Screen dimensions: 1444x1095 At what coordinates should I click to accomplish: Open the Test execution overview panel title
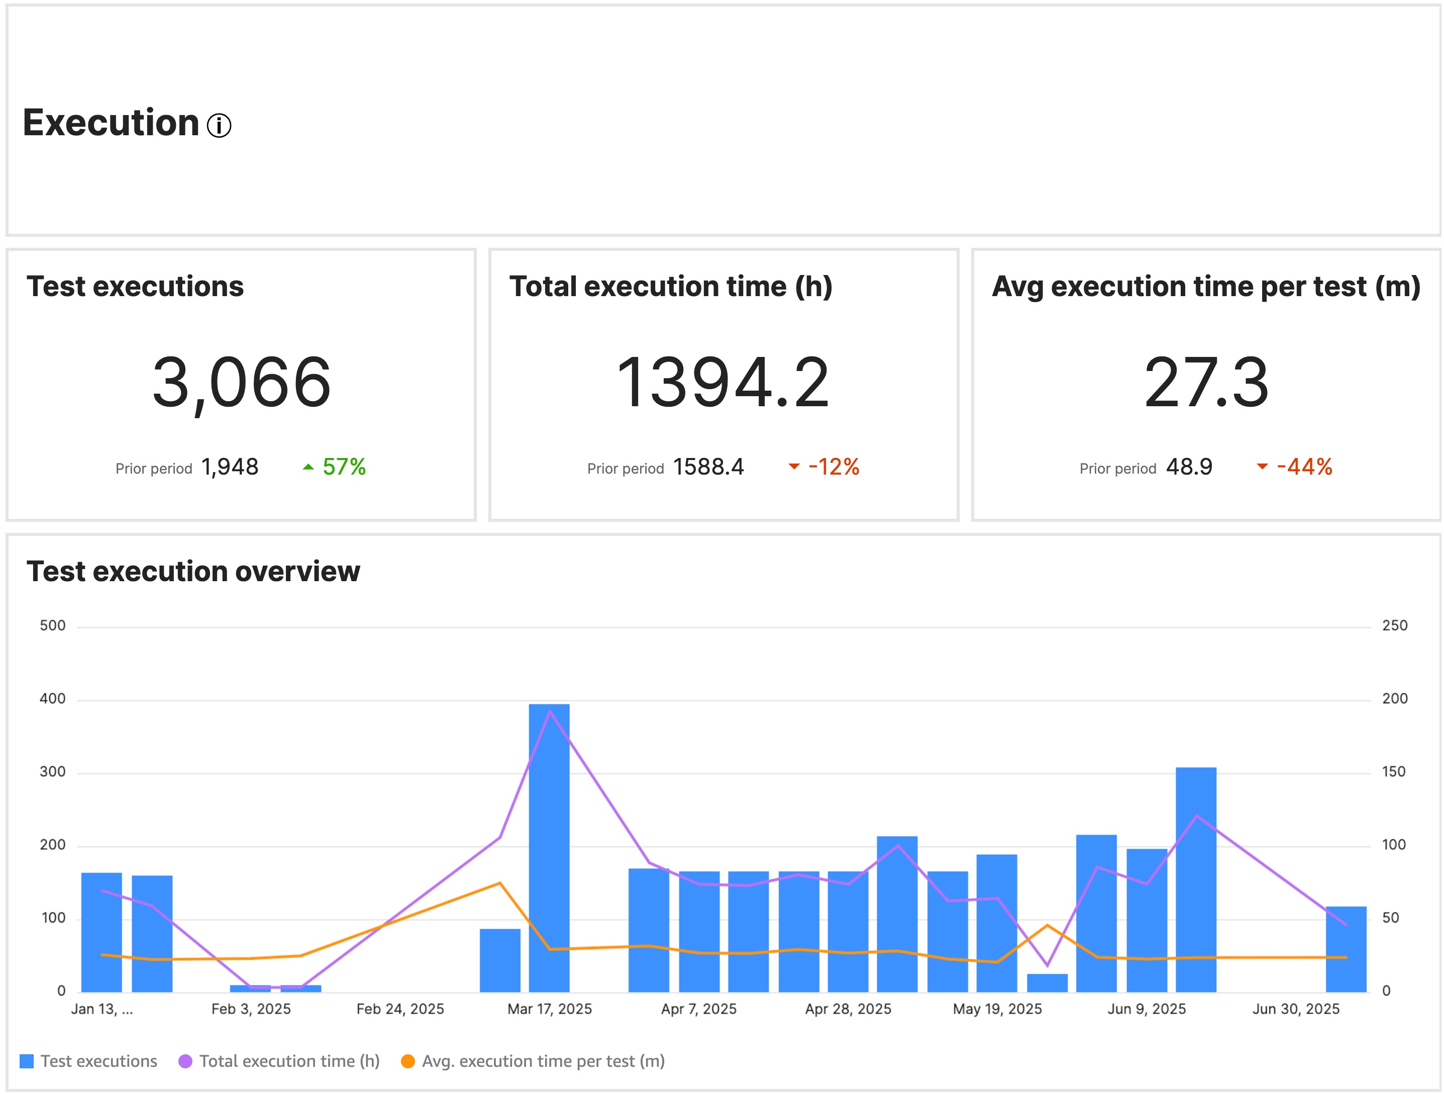click(x=194, y=570)
